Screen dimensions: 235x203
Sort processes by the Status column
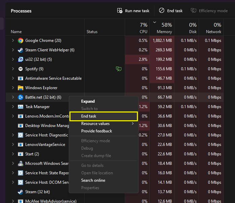point(105,27)
